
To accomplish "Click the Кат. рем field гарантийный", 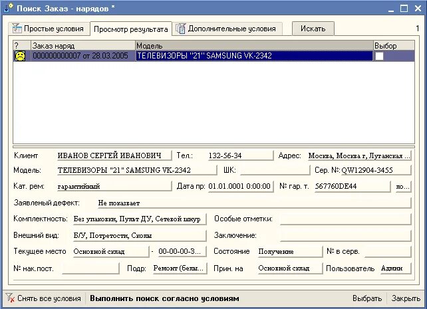I will tap(114, 186).
